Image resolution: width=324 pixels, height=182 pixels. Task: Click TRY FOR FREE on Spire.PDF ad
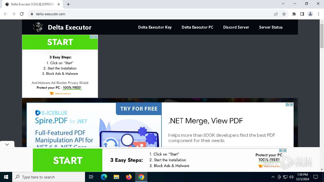coord(139,109)
